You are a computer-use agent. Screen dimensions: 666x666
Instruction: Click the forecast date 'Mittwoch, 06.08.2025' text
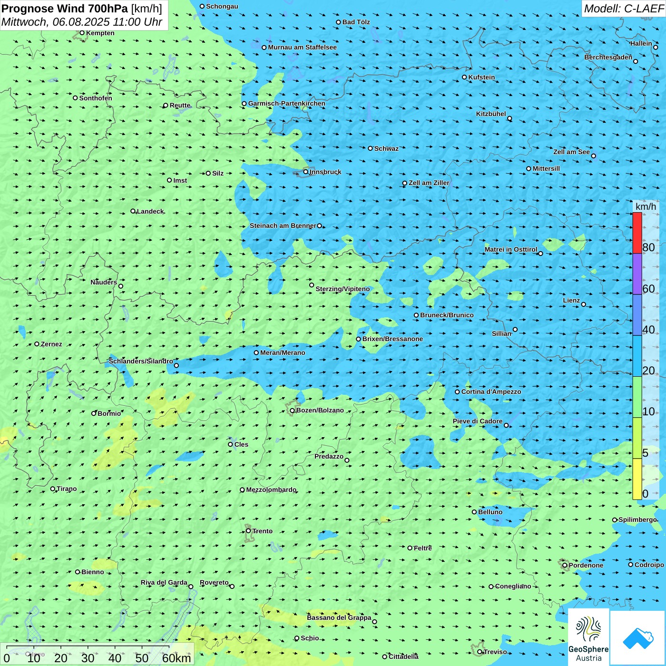pyautogui.click(x=57, y=22)
